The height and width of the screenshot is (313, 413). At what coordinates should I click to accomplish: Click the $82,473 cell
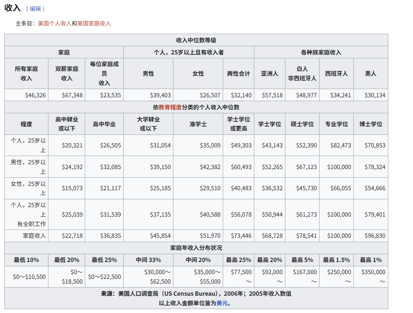[x=336, y=145]
